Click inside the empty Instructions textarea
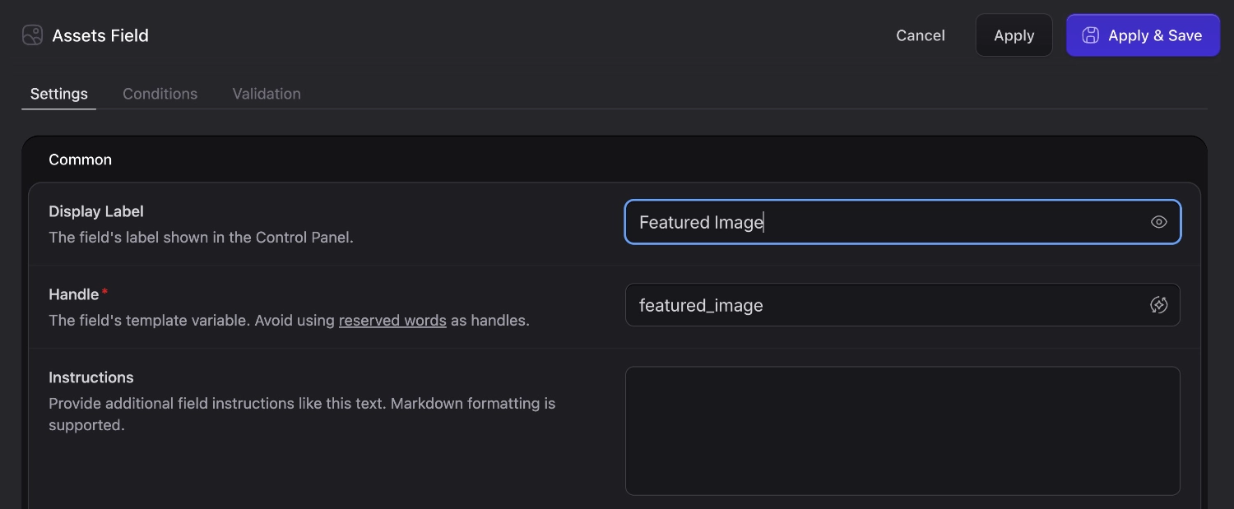 pyautogui.click(x=902, y=430)
